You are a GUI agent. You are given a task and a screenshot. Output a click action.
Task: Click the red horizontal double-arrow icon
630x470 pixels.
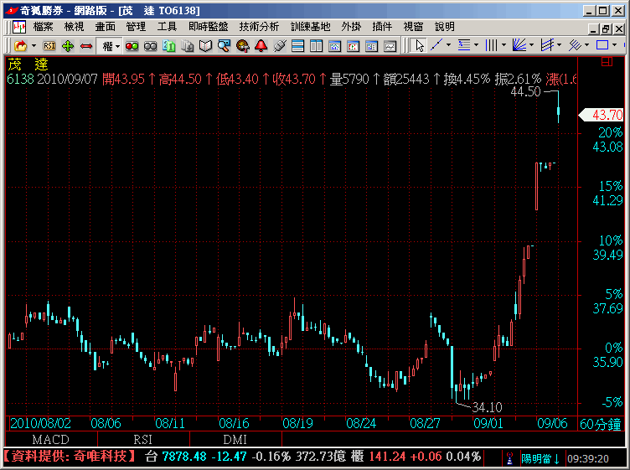(85, 45)
